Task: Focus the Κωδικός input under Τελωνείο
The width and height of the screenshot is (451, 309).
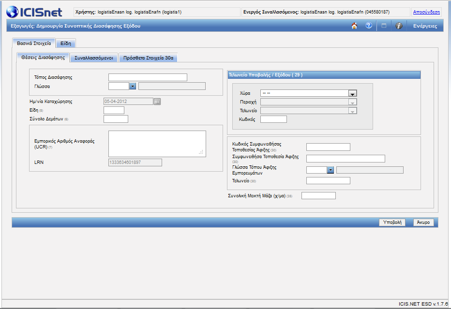Action: click(x=273, y=119)
